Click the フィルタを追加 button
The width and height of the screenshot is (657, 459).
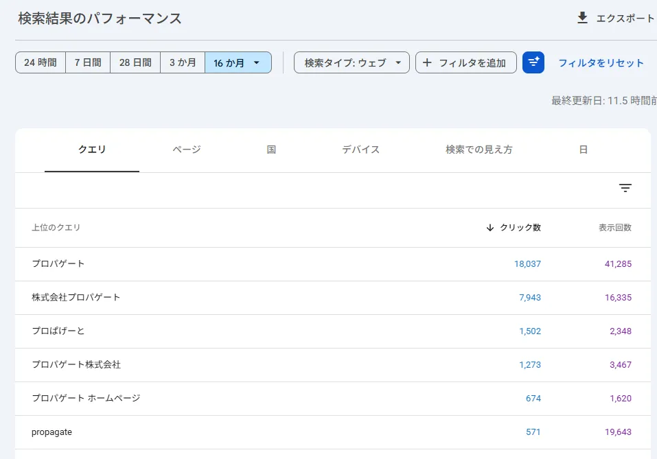click(466, 62)
